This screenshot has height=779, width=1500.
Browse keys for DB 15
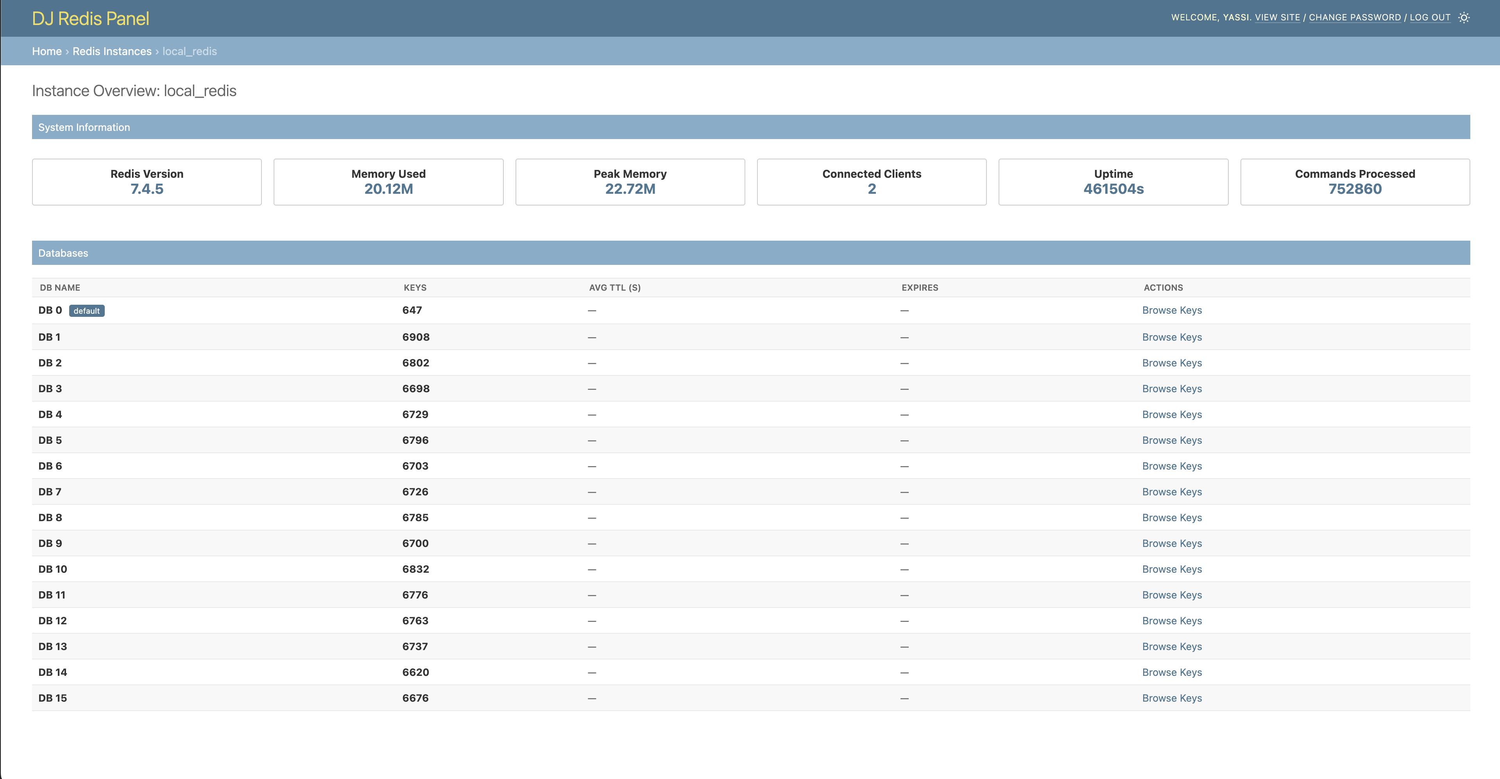pyautogui.click(x=1172, y=697)
